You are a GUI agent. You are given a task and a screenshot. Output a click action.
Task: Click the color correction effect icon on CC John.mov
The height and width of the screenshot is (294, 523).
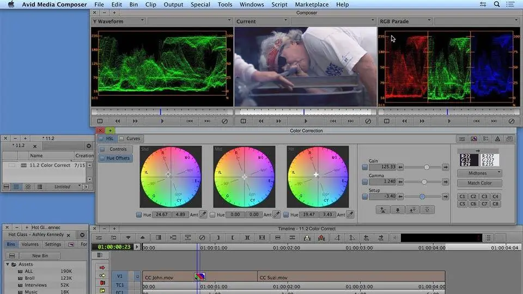pos(200,277)
